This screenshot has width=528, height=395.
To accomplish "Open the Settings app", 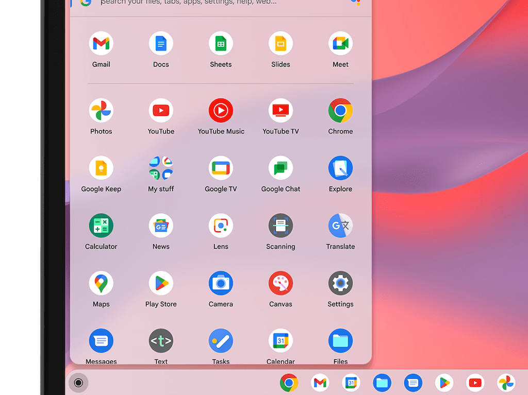I will tap(340, 283).
